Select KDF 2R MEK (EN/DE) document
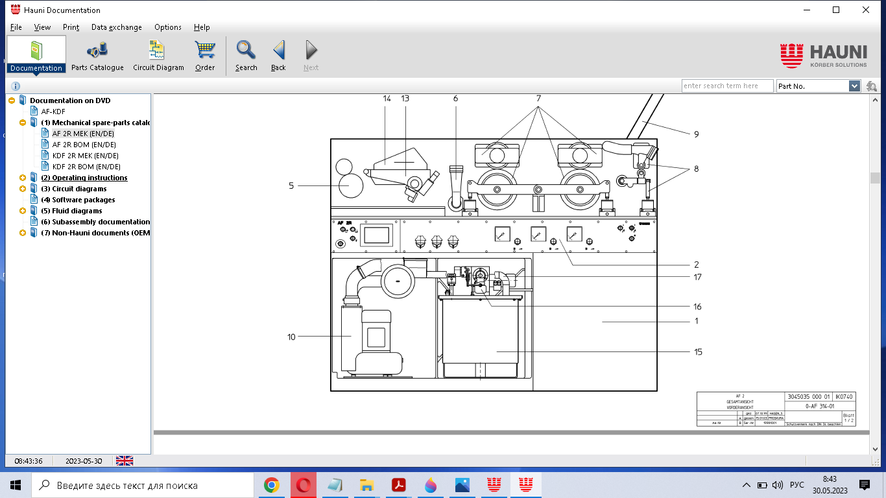 85,156
